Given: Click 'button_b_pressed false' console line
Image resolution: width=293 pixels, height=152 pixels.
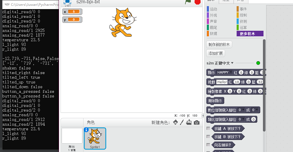Looking at the screenshot, I should point(28,96).
